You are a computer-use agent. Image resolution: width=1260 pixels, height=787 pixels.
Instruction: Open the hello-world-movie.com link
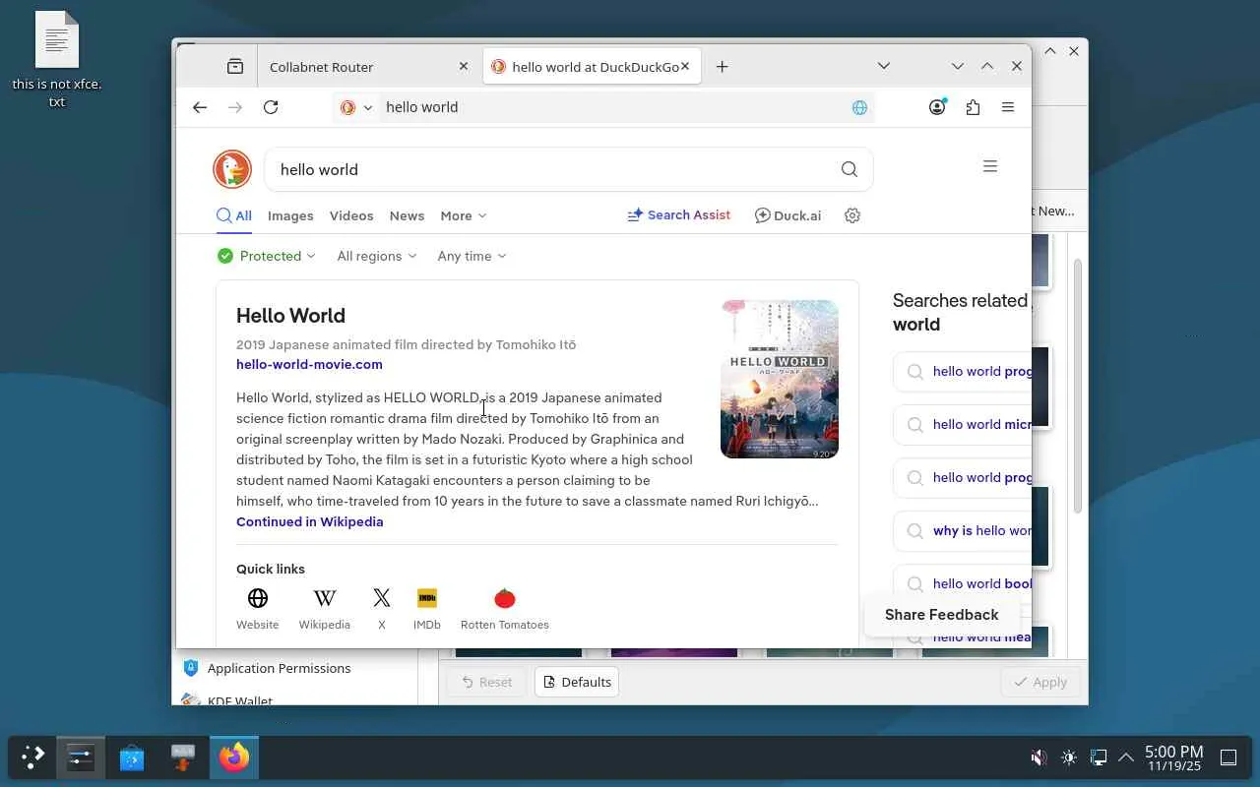309,364
